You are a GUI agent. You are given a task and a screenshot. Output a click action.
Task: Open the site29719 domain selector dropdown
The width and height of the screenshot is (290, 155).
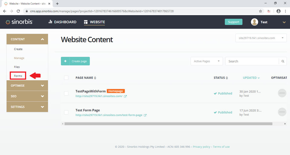point(261,38)
